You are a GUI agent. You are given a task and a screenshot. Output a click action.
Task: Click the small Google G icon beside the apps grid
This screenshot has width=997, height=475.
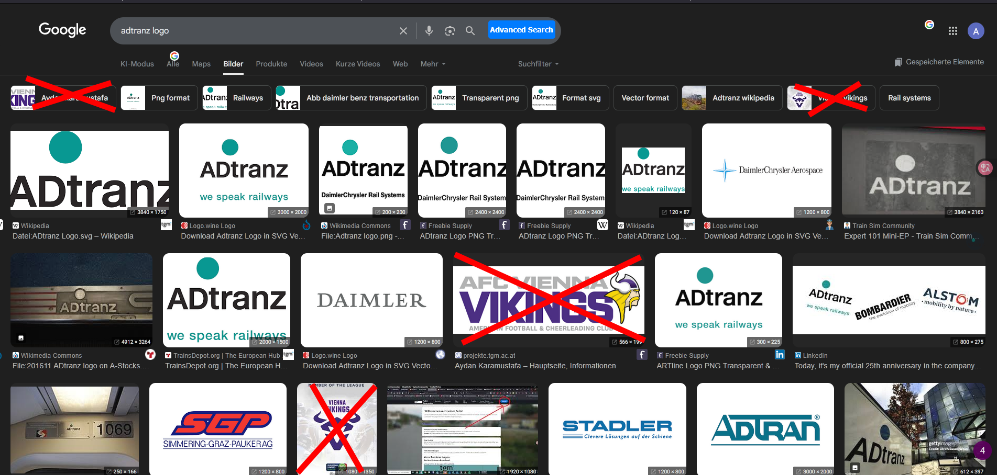click(929, 25)
